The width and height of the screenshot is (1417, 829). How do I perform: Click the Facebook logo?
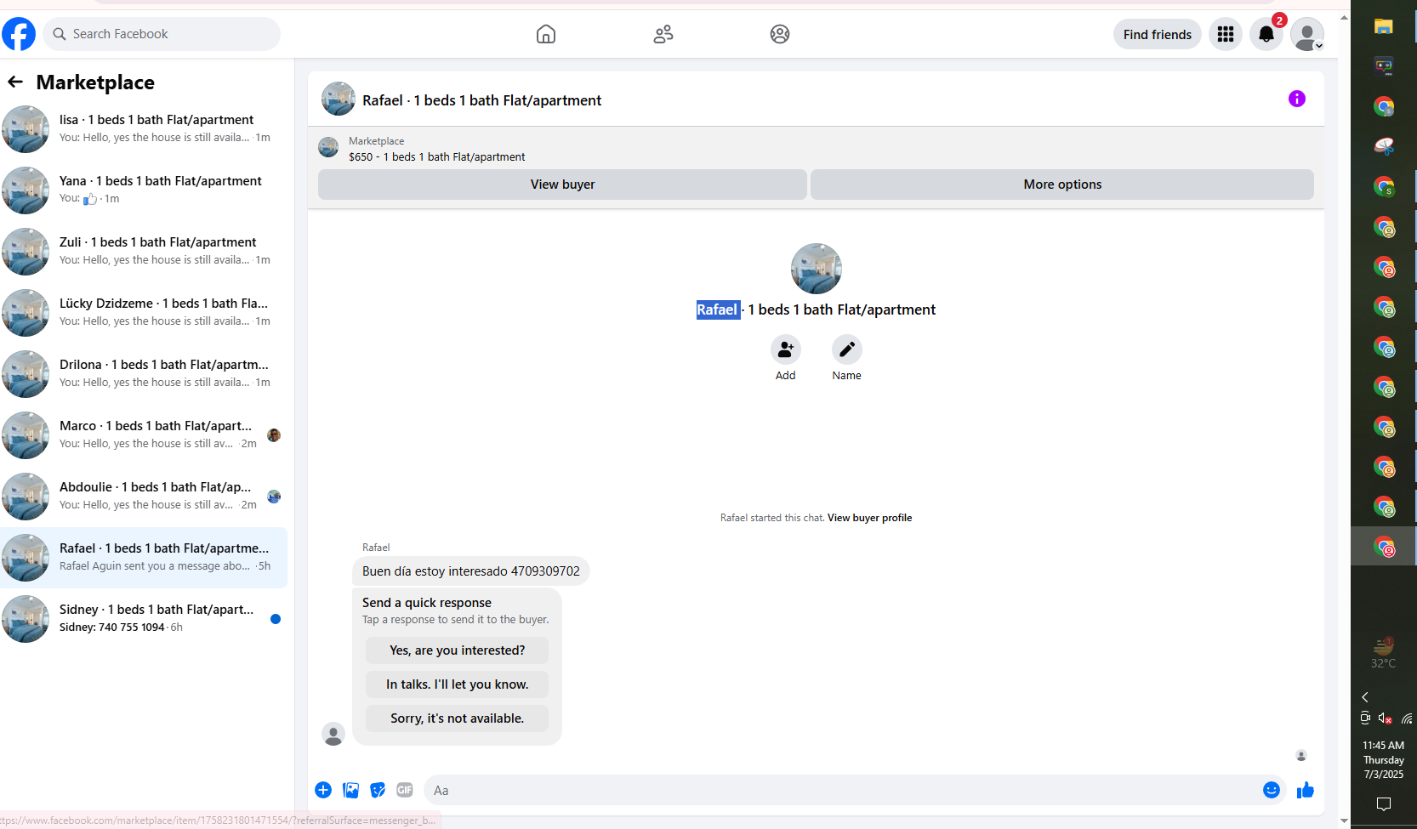(19, 34)
